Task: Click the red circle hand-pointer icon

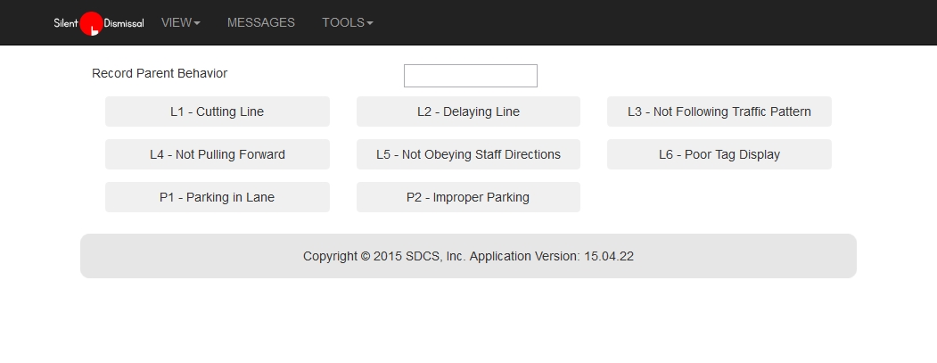Action: [92, 24]
